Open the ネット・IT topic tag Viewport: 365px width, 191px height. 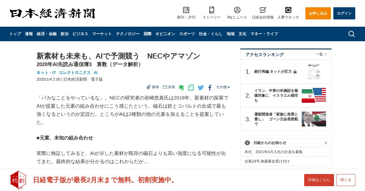click(46, 73)
